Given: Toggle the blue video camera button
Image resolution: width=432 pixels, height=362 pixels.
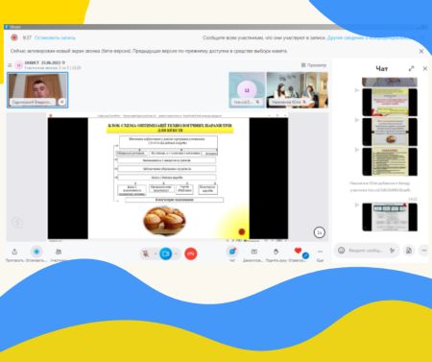Looking at the screenshot, I should tap(166, 253).
